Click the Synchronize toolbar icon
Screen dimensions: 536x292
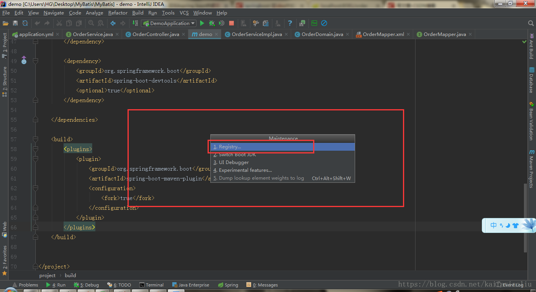coord(25,23)
